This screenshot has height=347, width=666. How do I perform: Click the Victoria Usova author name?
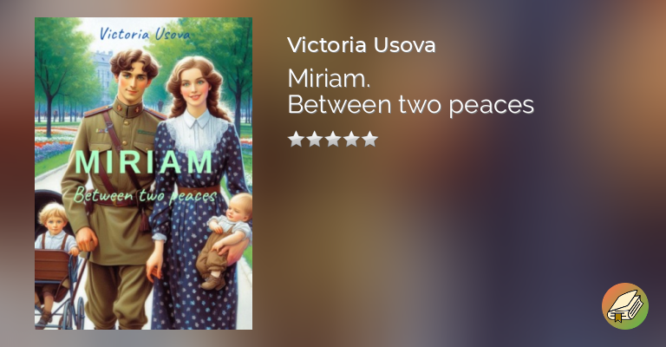coord(362,45)
